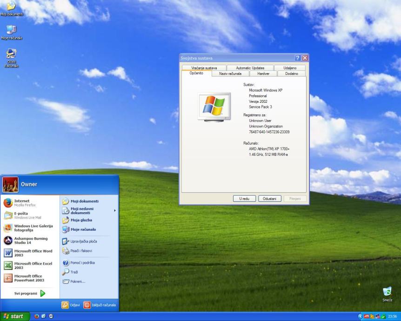Click Odjavi log off button
This screenshot has height=321, width=401.
tap(71, 305)
